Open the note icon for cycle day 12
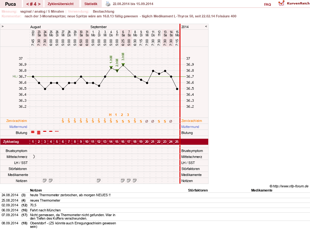 (99, 180)
